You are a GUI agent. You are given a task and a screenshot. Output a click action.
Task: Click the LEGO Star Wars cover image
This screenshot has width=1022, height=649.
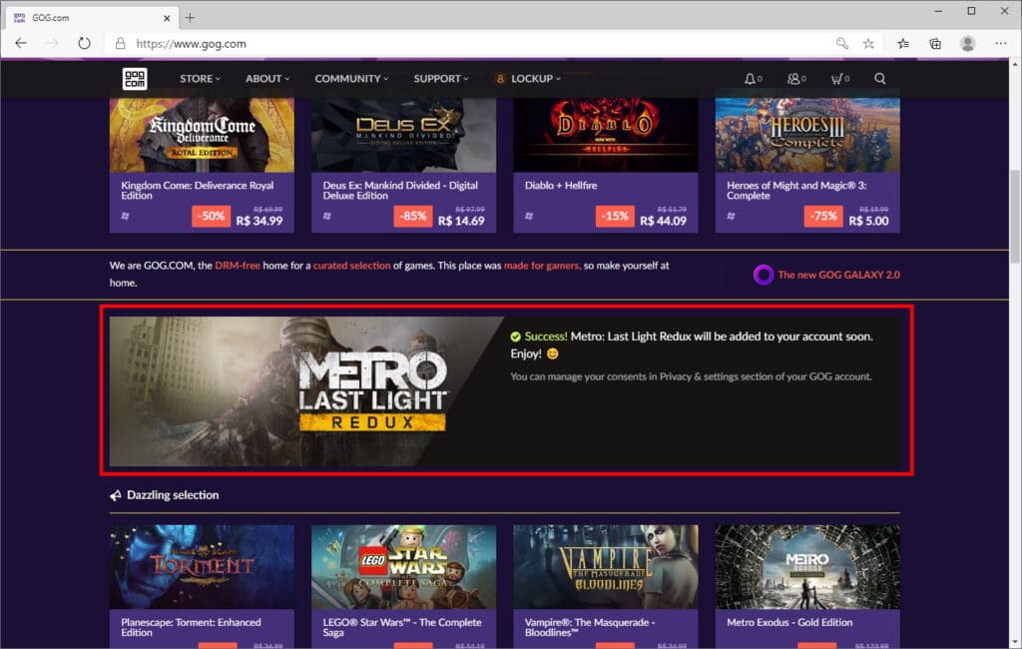403,567
